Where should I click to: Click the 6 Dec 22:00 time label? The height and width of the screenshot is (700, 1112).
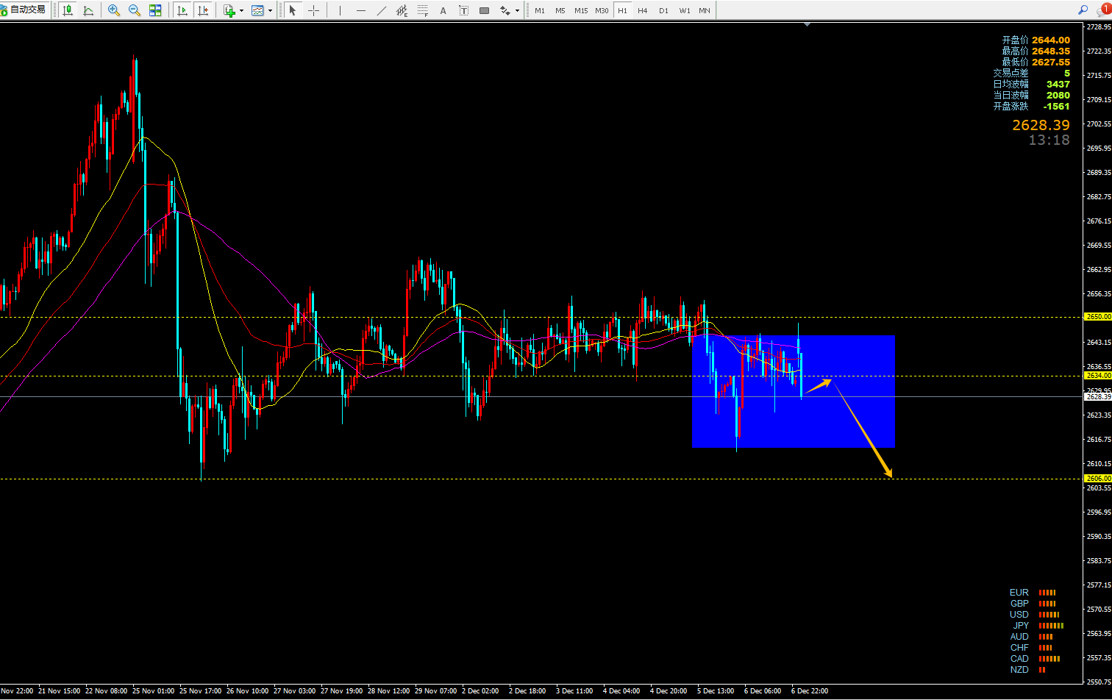[810, 691]
